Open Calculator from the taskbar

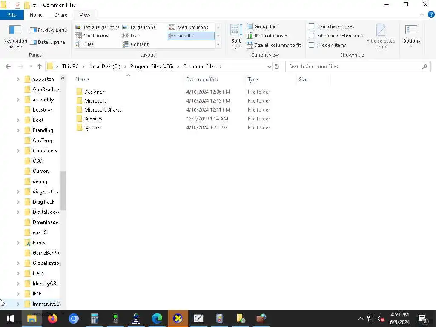(x=94, y=318)
